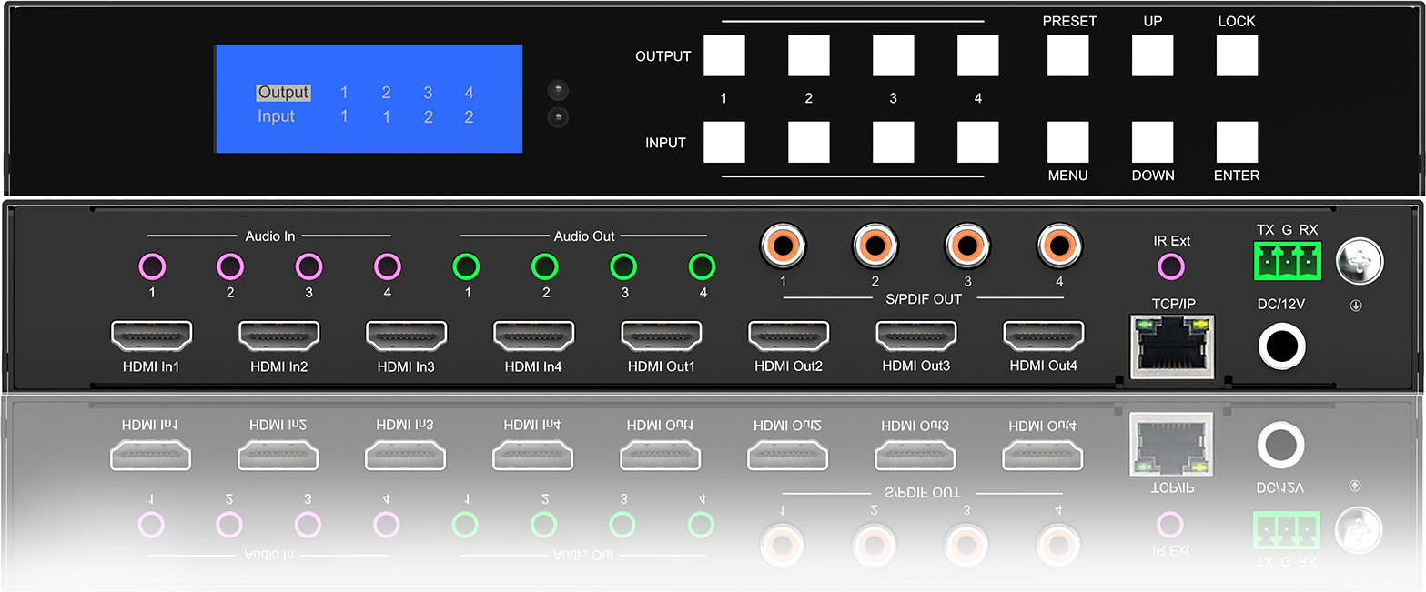Click S/PDIF OUT coaxial jack 1
This screenshot has width=1426, height=592.
[x=783, y=244]
